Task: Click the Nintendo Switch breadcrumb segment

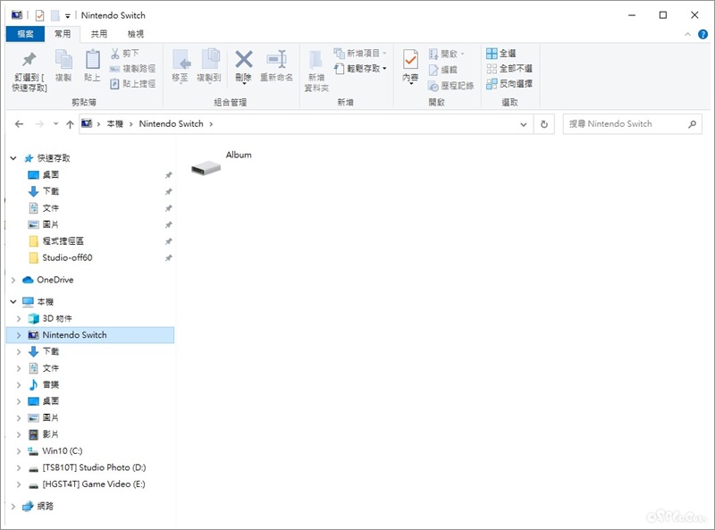Action: click(x=171, y=124)
